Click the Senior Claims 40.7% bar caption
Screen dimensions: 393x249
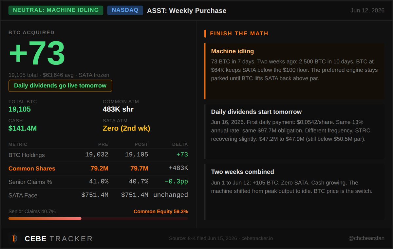coord(32,211)
